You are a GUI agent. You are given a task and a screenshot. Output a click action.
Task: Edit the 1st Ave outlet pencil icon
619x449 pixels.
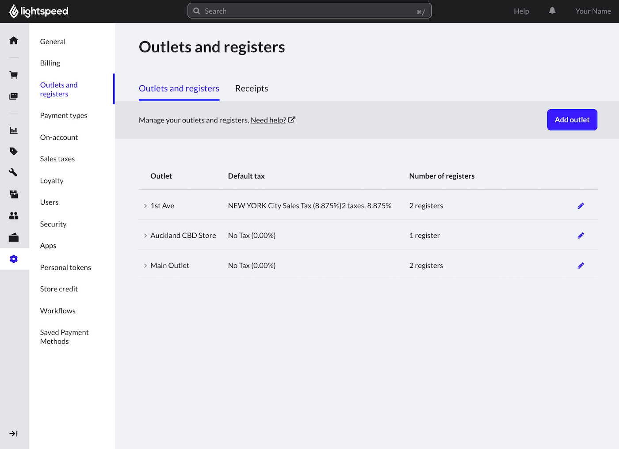(x=581, y=206)
